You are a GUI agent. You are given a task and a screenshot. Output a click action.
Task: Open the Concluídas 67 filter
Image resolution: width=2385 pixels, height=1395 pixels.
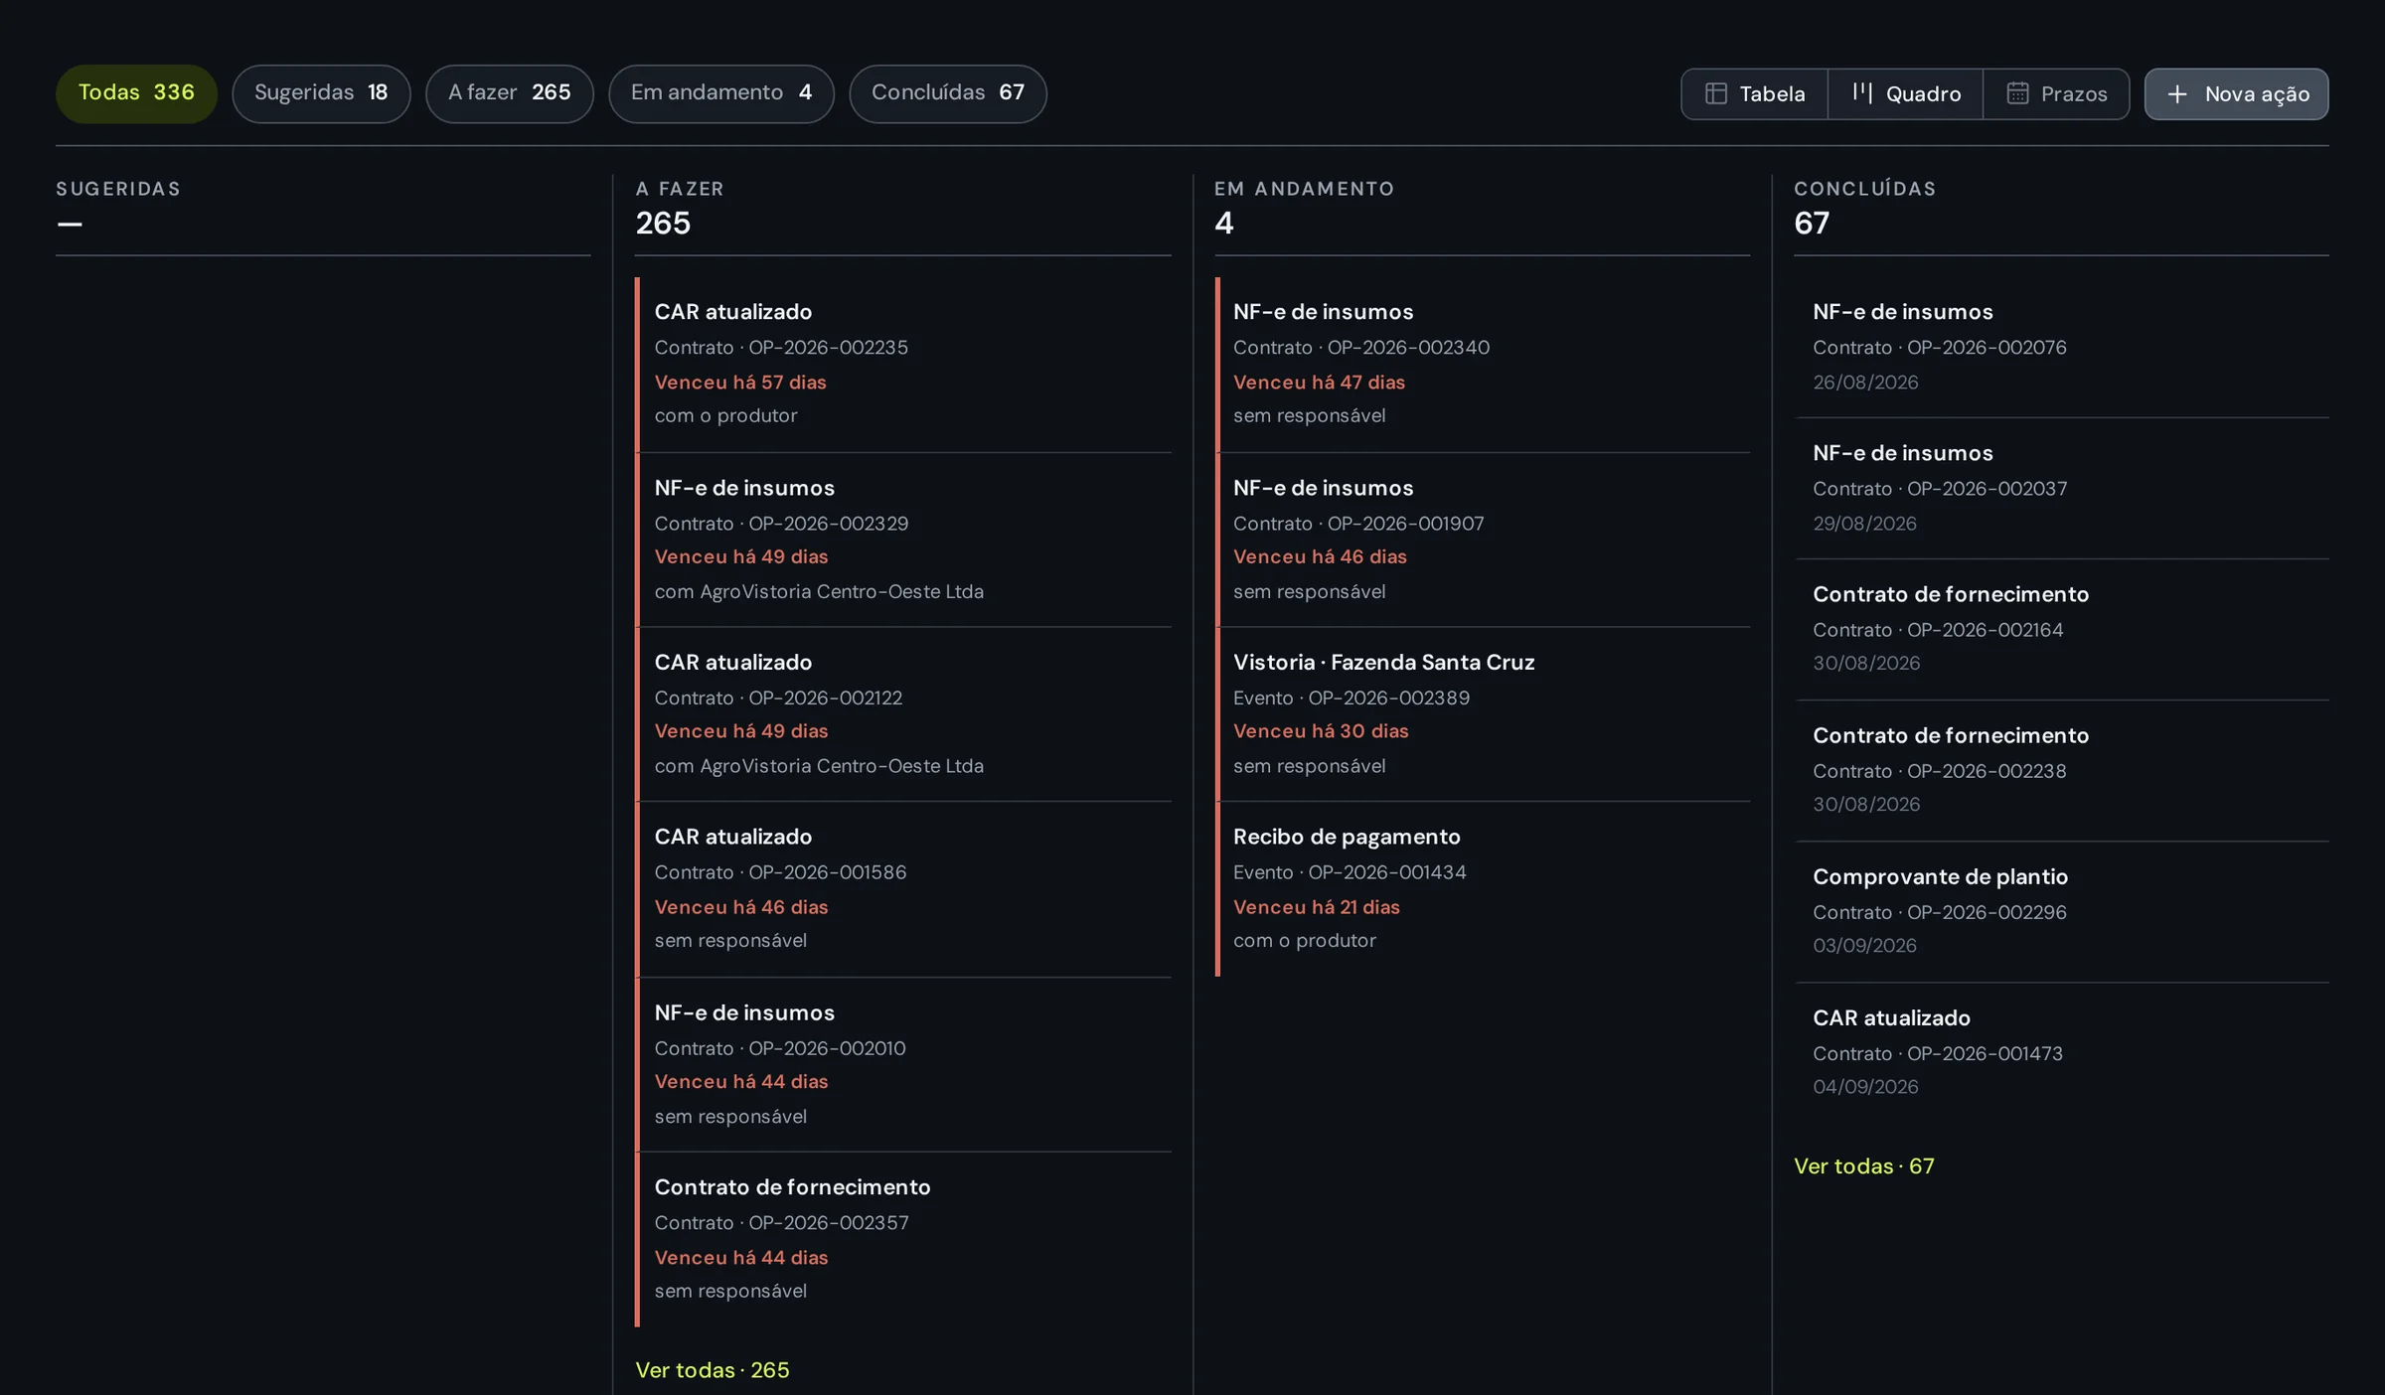click(947, 93)
